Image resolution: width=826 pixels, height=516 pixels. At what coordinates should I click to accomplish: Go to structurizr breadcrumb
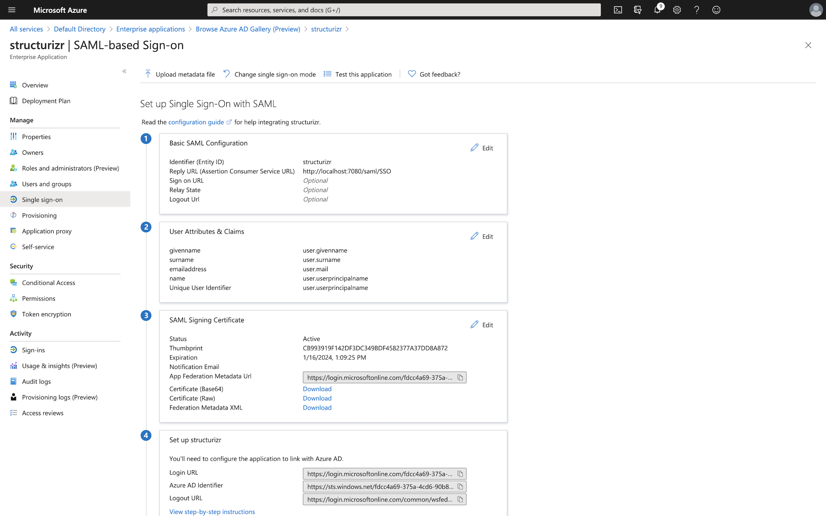(326, 29)
